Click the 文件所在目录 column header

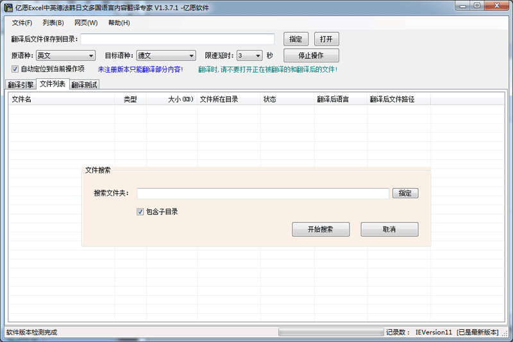(228, 99)
